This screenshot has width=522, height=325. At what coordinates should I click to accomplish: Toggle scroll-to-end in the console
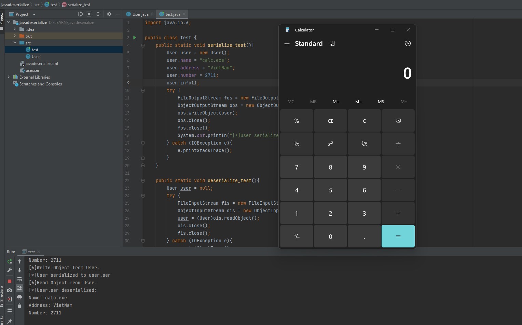19,288
